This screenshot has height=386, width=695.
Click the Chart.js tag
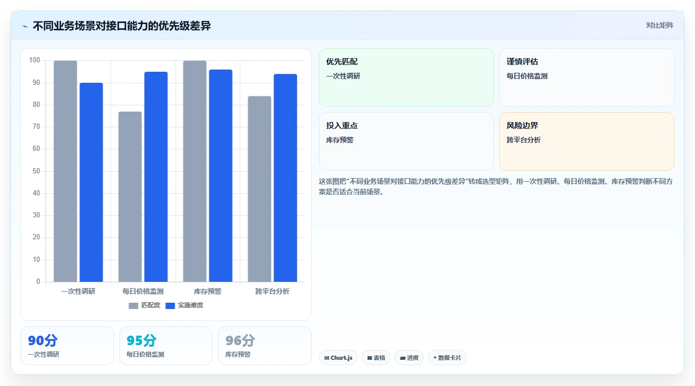coord(338,358)
